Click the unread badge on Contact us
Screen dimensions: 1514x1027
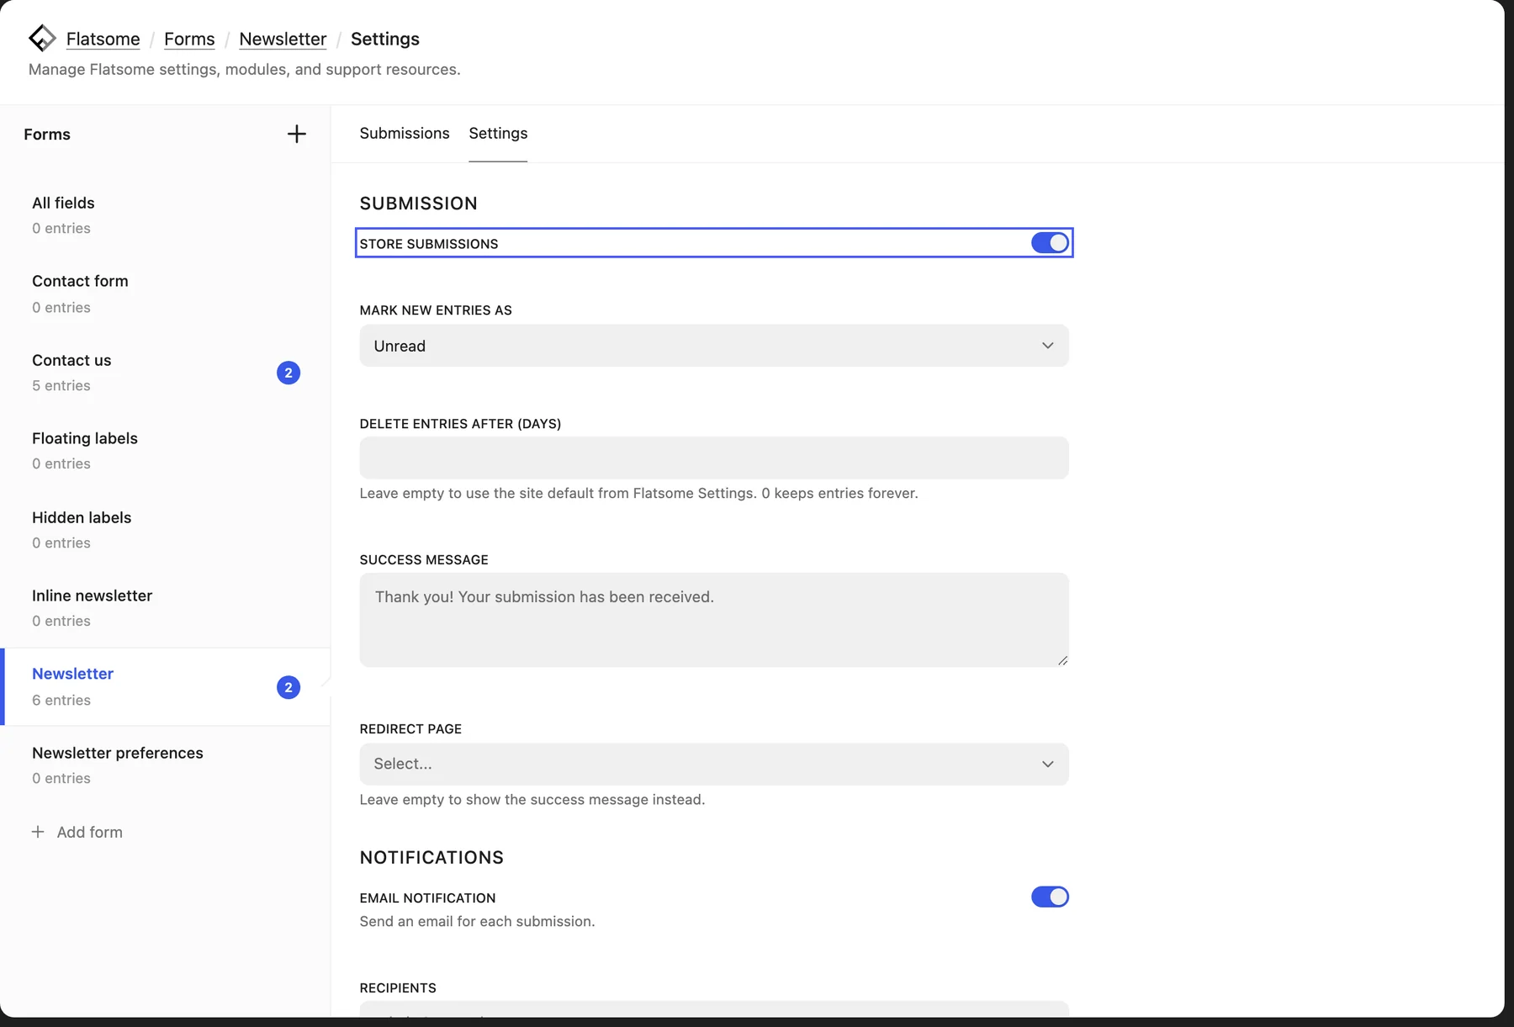tap(289, 373)
